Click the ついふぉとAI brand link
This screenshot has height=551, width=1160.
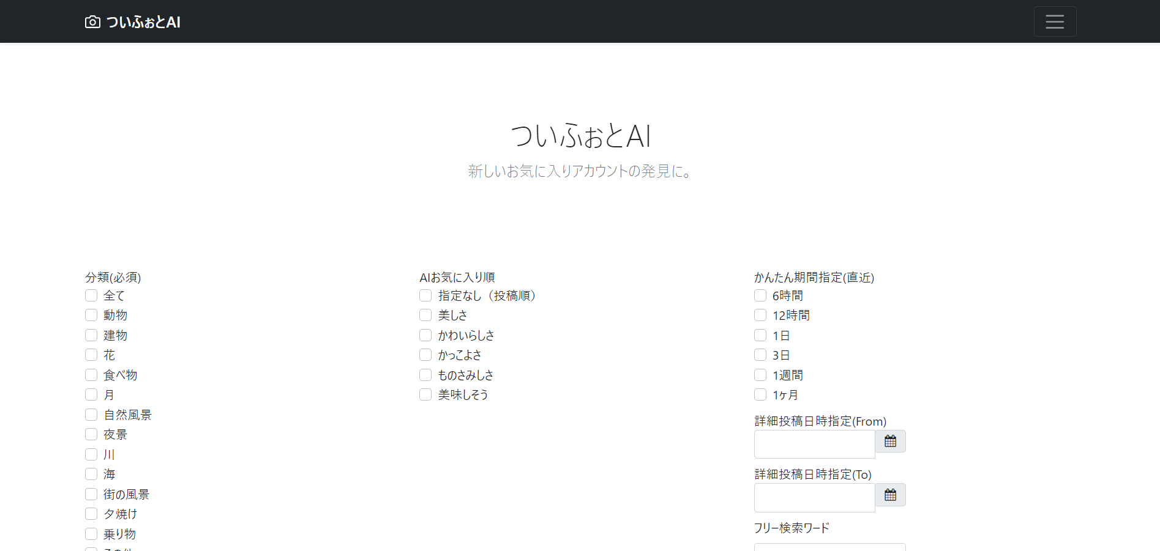[x=143, y=21]
